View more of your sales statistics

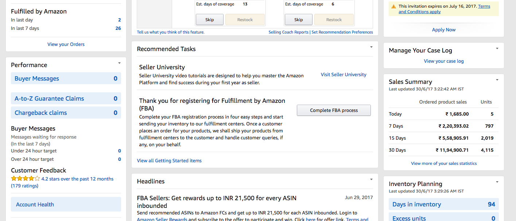point(443,163)
